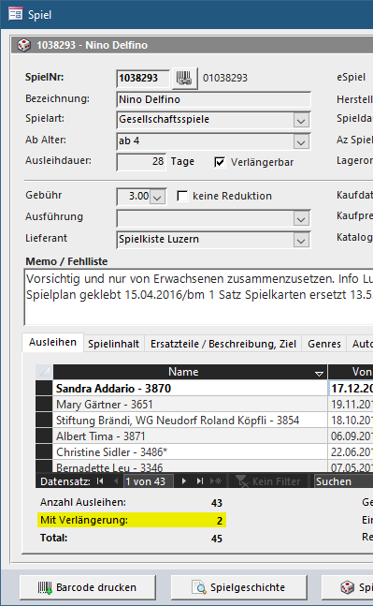Viewport: 373px width, 606px height.
Task: Open the Gebühr dropdown arrow
Action: (x=157, y=197)
